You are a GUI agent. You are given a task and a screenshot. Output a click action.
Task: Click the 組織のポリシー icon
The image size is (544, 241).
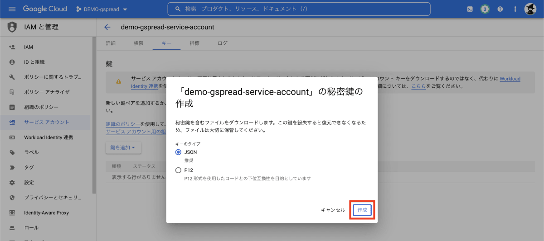point(12,107)
